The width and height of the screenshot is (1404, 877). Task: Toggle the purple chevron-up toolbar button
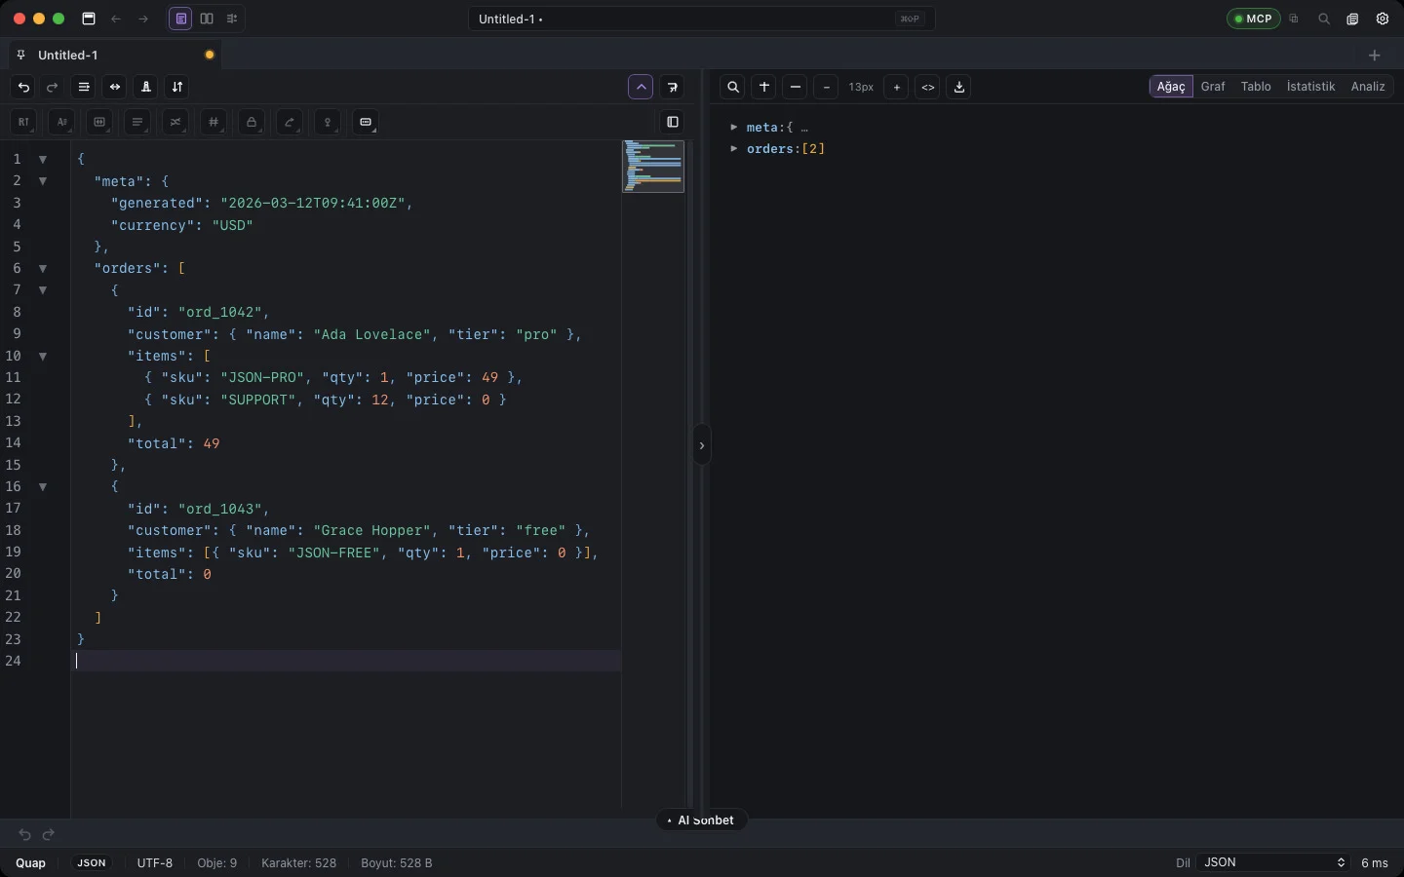[642, 88]
